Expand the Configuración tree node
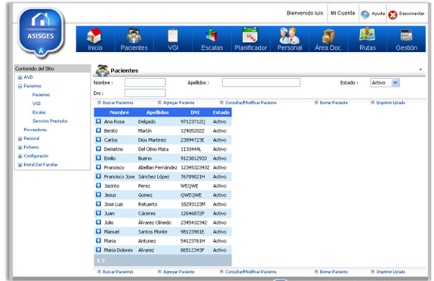This screenshot has height=281, width=434. point(20,157)
